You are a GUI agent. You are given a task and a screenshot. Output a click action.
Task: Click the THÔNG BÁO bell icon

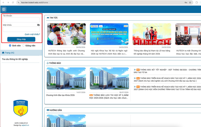click(x=48, y=63)
